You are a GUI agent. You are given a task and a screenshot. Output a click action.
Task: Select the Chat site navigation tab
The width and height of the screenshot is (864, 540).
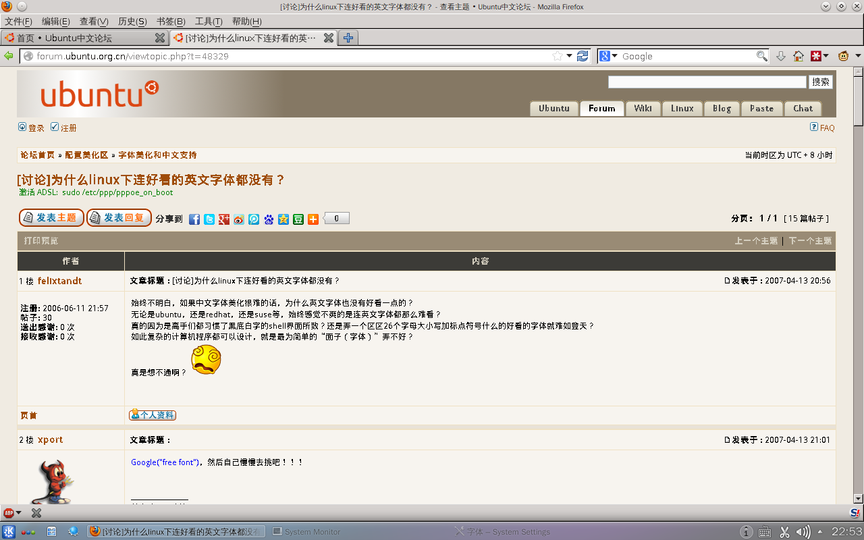803,108
